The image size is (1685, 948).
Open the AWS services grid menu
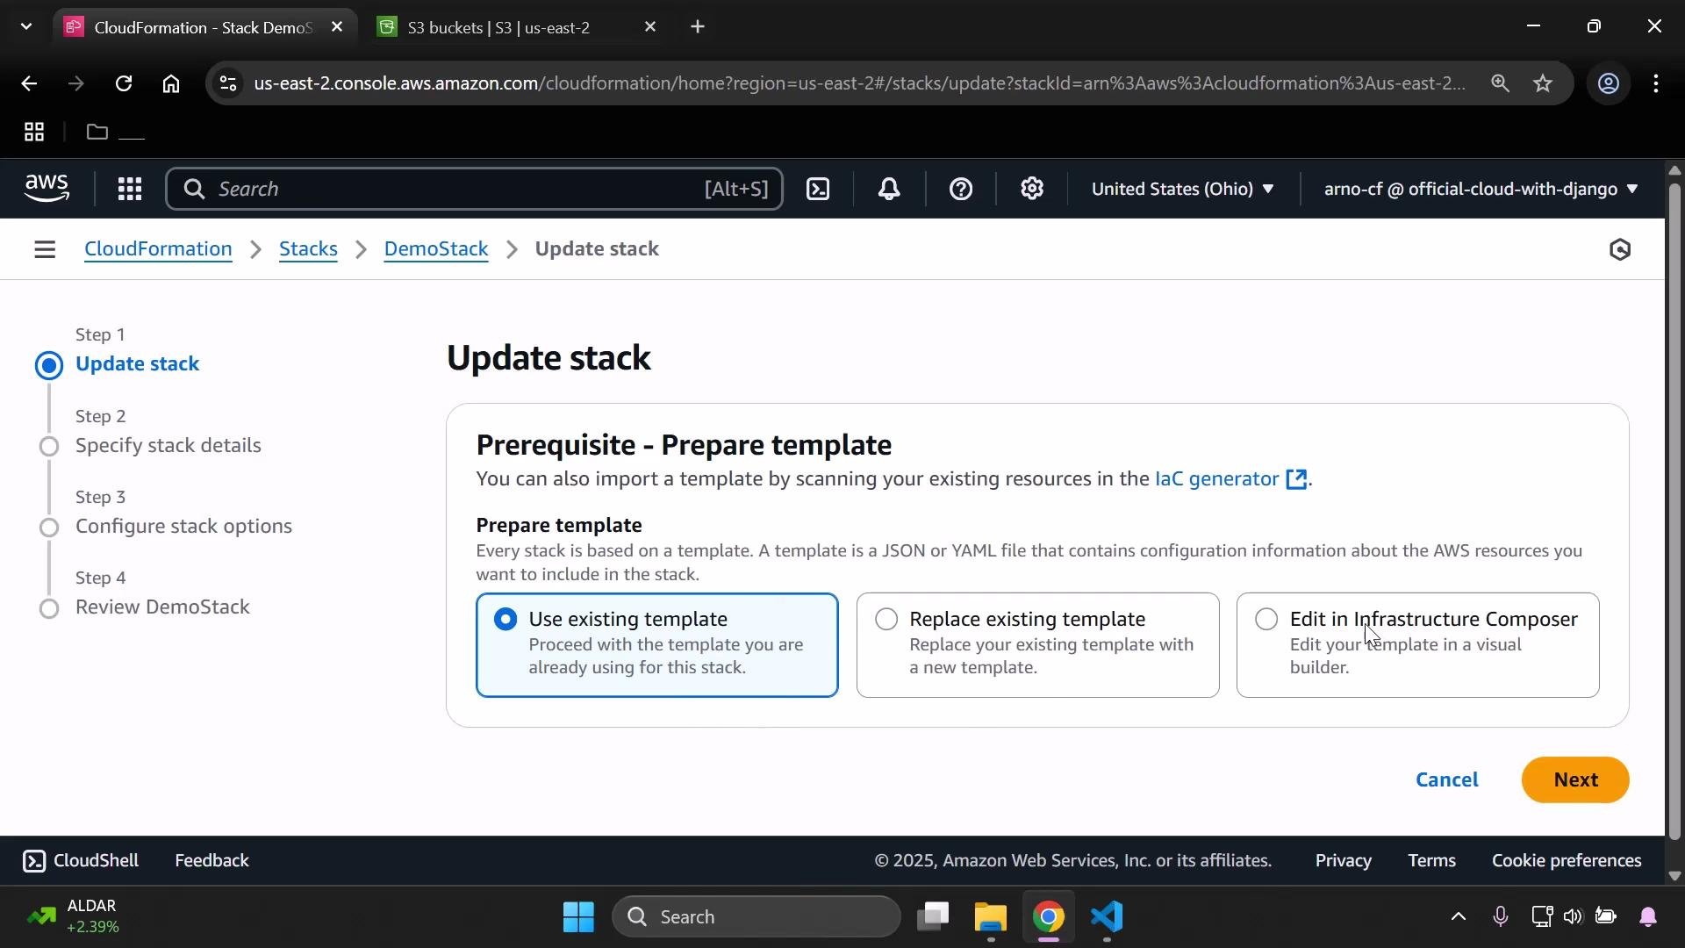click(x=130, y=189)
